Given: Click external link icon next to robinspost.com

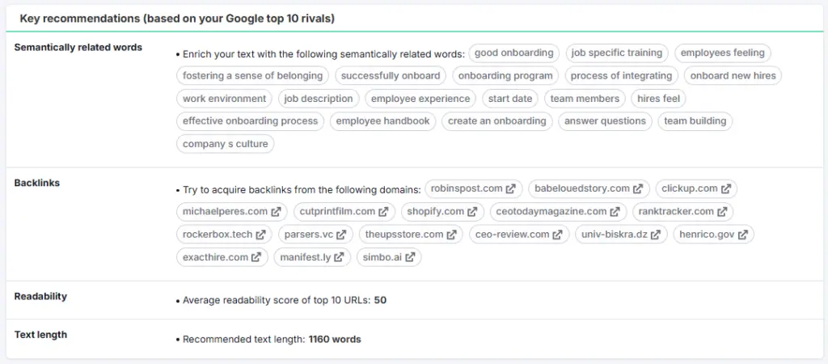Looking at the screenshot, I should (x=511, y=189).
